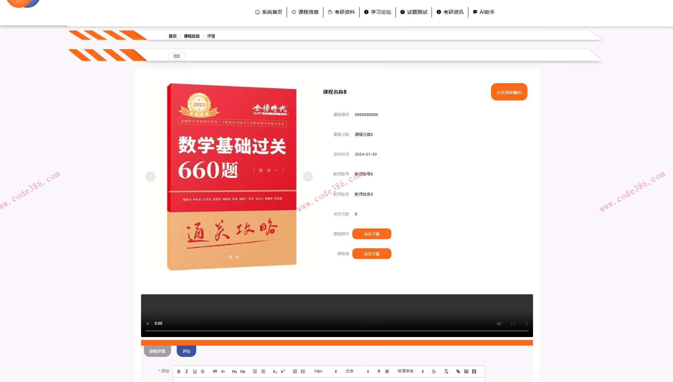
Task: Toggle the code view icon in the editor
Action: (x=223, y=371)
